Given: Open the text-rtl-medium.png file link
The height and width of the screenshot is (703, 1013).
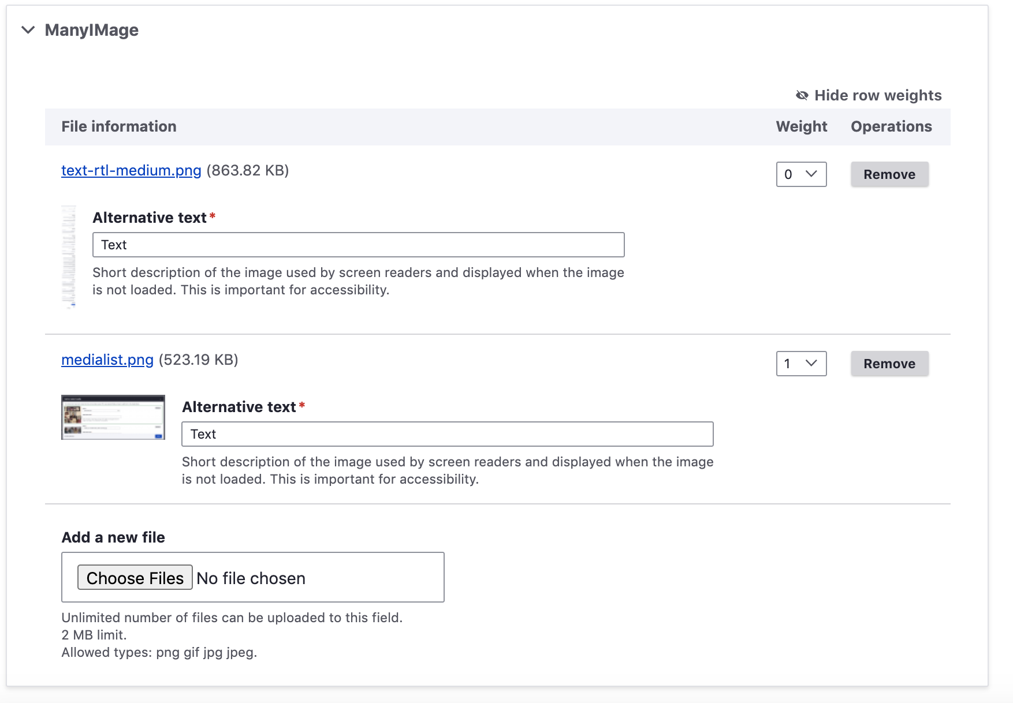Looking at the screenshot, I should click(130, 170).
